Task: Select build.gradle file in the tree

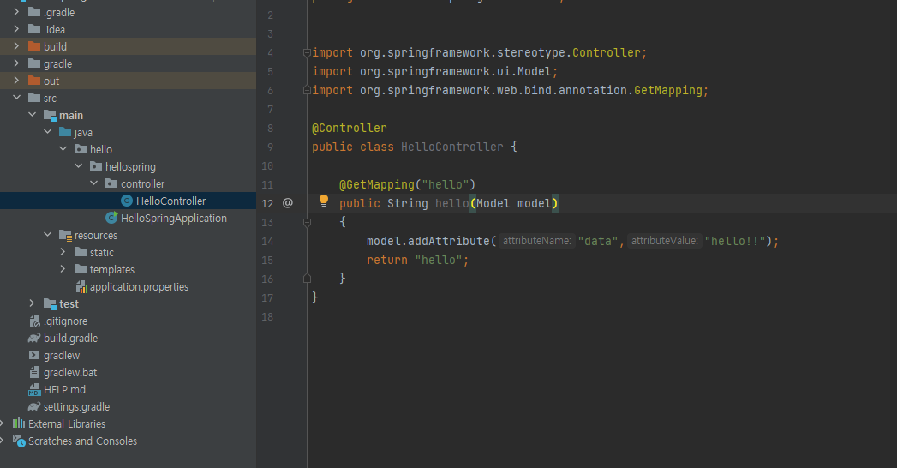Action: point(129,338)
